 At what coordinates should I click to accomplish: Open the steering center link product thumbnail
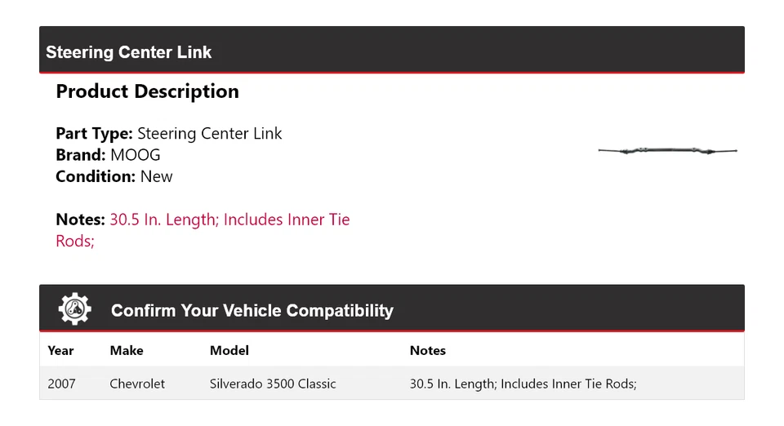pyautogui.click(x=667, y=151)
